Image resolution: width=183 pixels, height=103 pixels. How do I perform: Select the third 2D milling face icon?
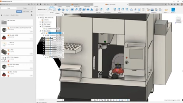[67, 10]
